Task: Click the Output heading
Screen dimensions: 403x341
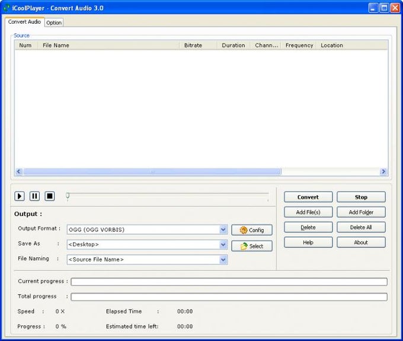Action: coord(28,214)
